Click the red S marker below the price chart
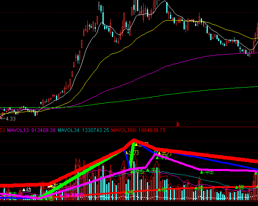The image size is (258, 206). pos(178,123)
